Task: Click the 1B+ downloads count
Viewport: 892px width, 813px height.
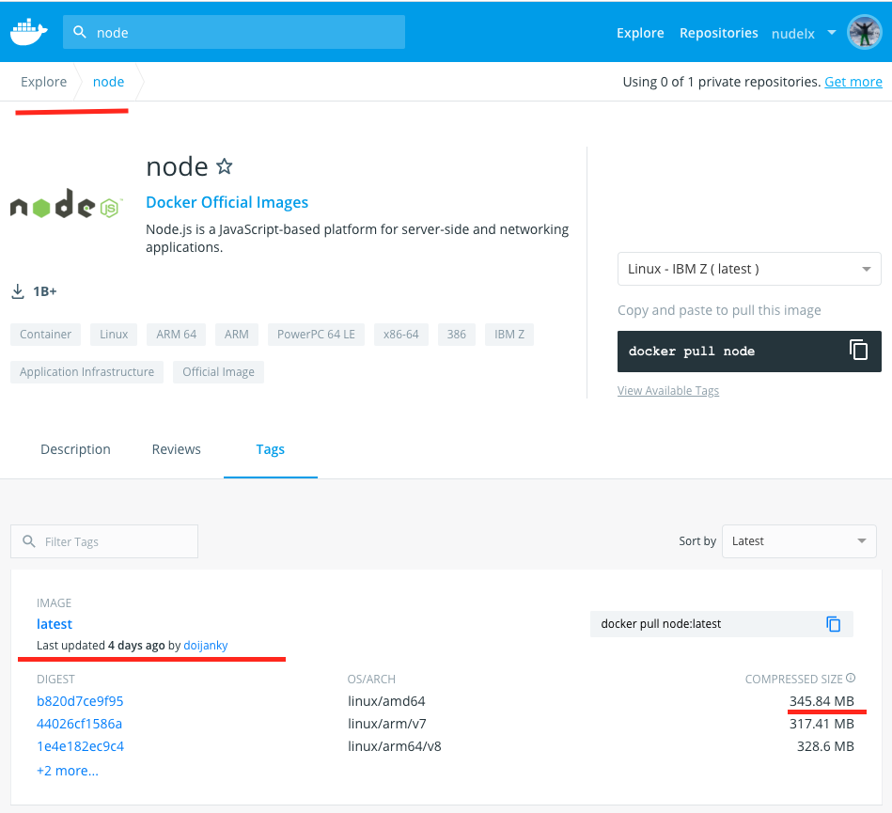Action: 45,291
